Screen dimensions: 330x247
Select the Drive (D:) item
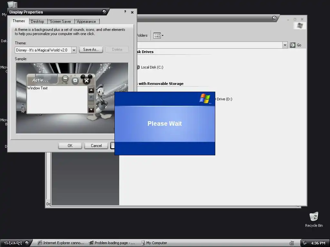[224, 99]
